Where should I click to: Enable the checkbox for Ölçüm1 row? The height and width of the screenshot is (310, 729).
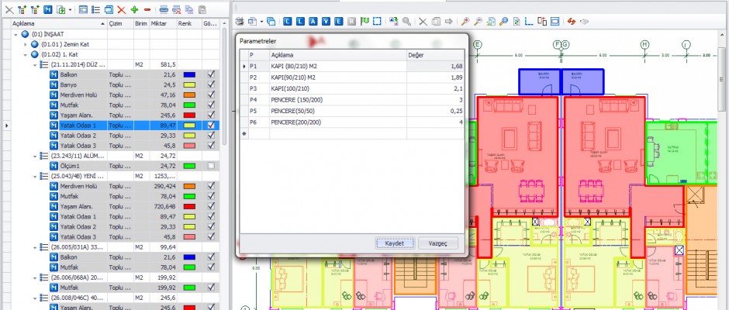[x=210, y=166]
